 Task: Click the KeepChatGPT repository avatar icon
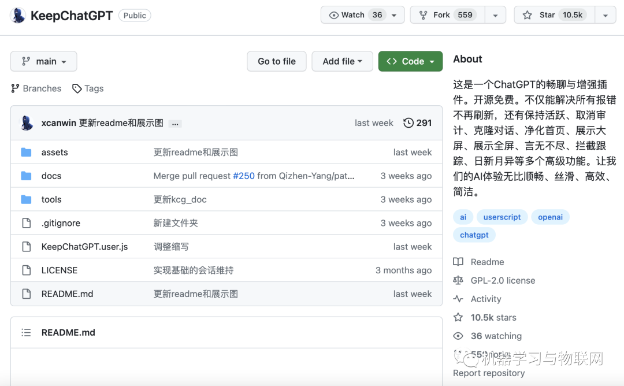18,16
